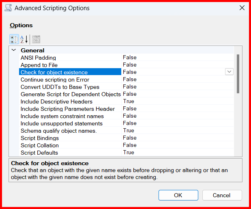Close the Advanced Scripting Options dialog

(242, 8)
